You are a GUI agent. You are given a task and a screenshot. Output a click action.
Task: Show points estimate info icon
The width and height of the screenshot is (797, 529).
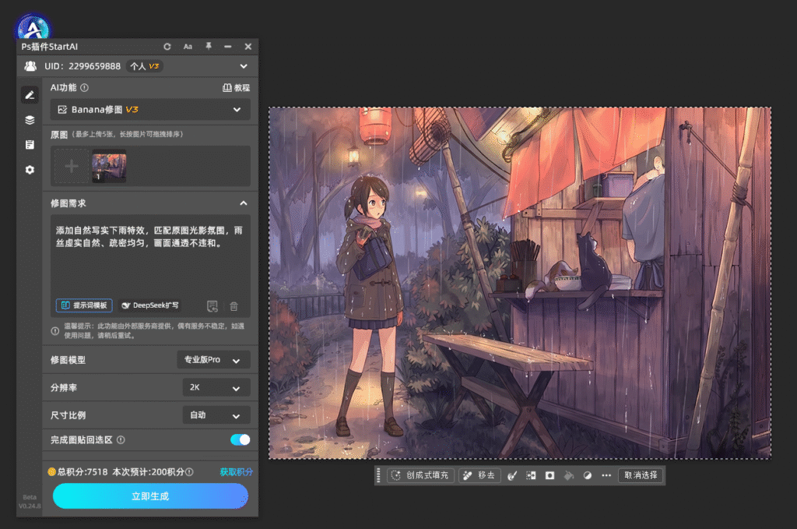coord(189,472)
